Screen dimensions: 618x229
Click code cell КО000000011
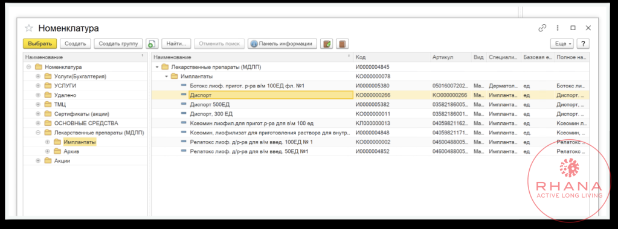tap(392, 114)
